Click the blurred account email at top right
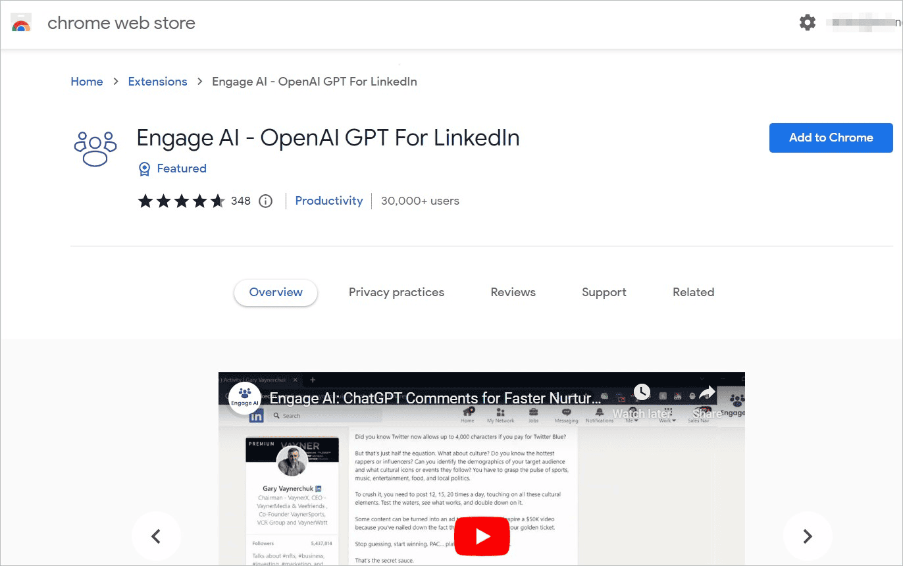This screenshot has height=566, width=903. pyautogui.click(x=865, y=23)
